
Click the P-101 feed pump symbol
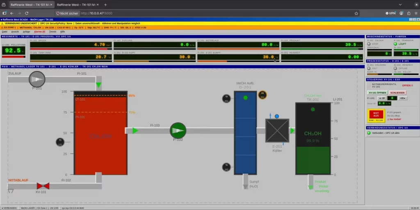tap(37, 79)
